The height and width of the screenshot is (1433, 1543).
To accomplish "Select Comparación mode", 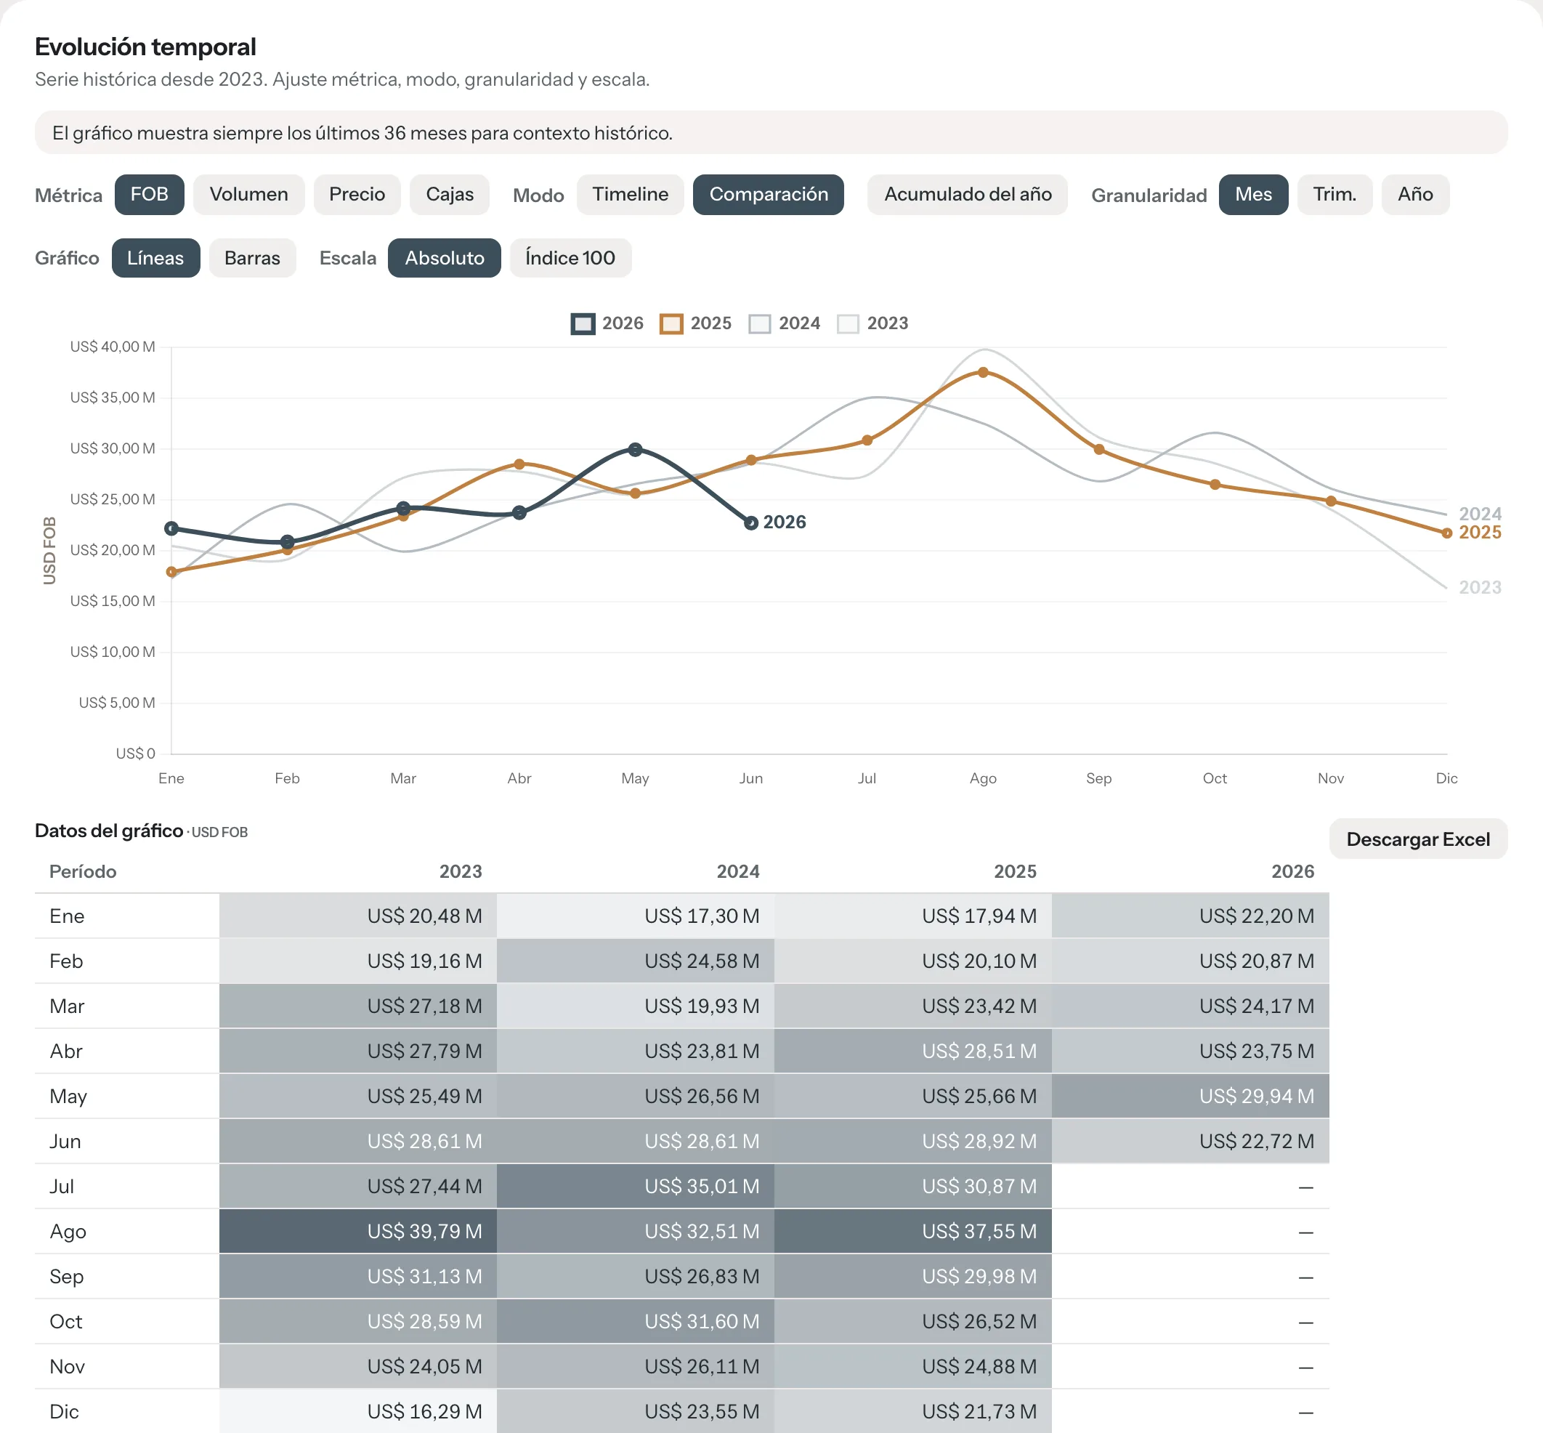I will pyautogui.click(x=769, y=195).
